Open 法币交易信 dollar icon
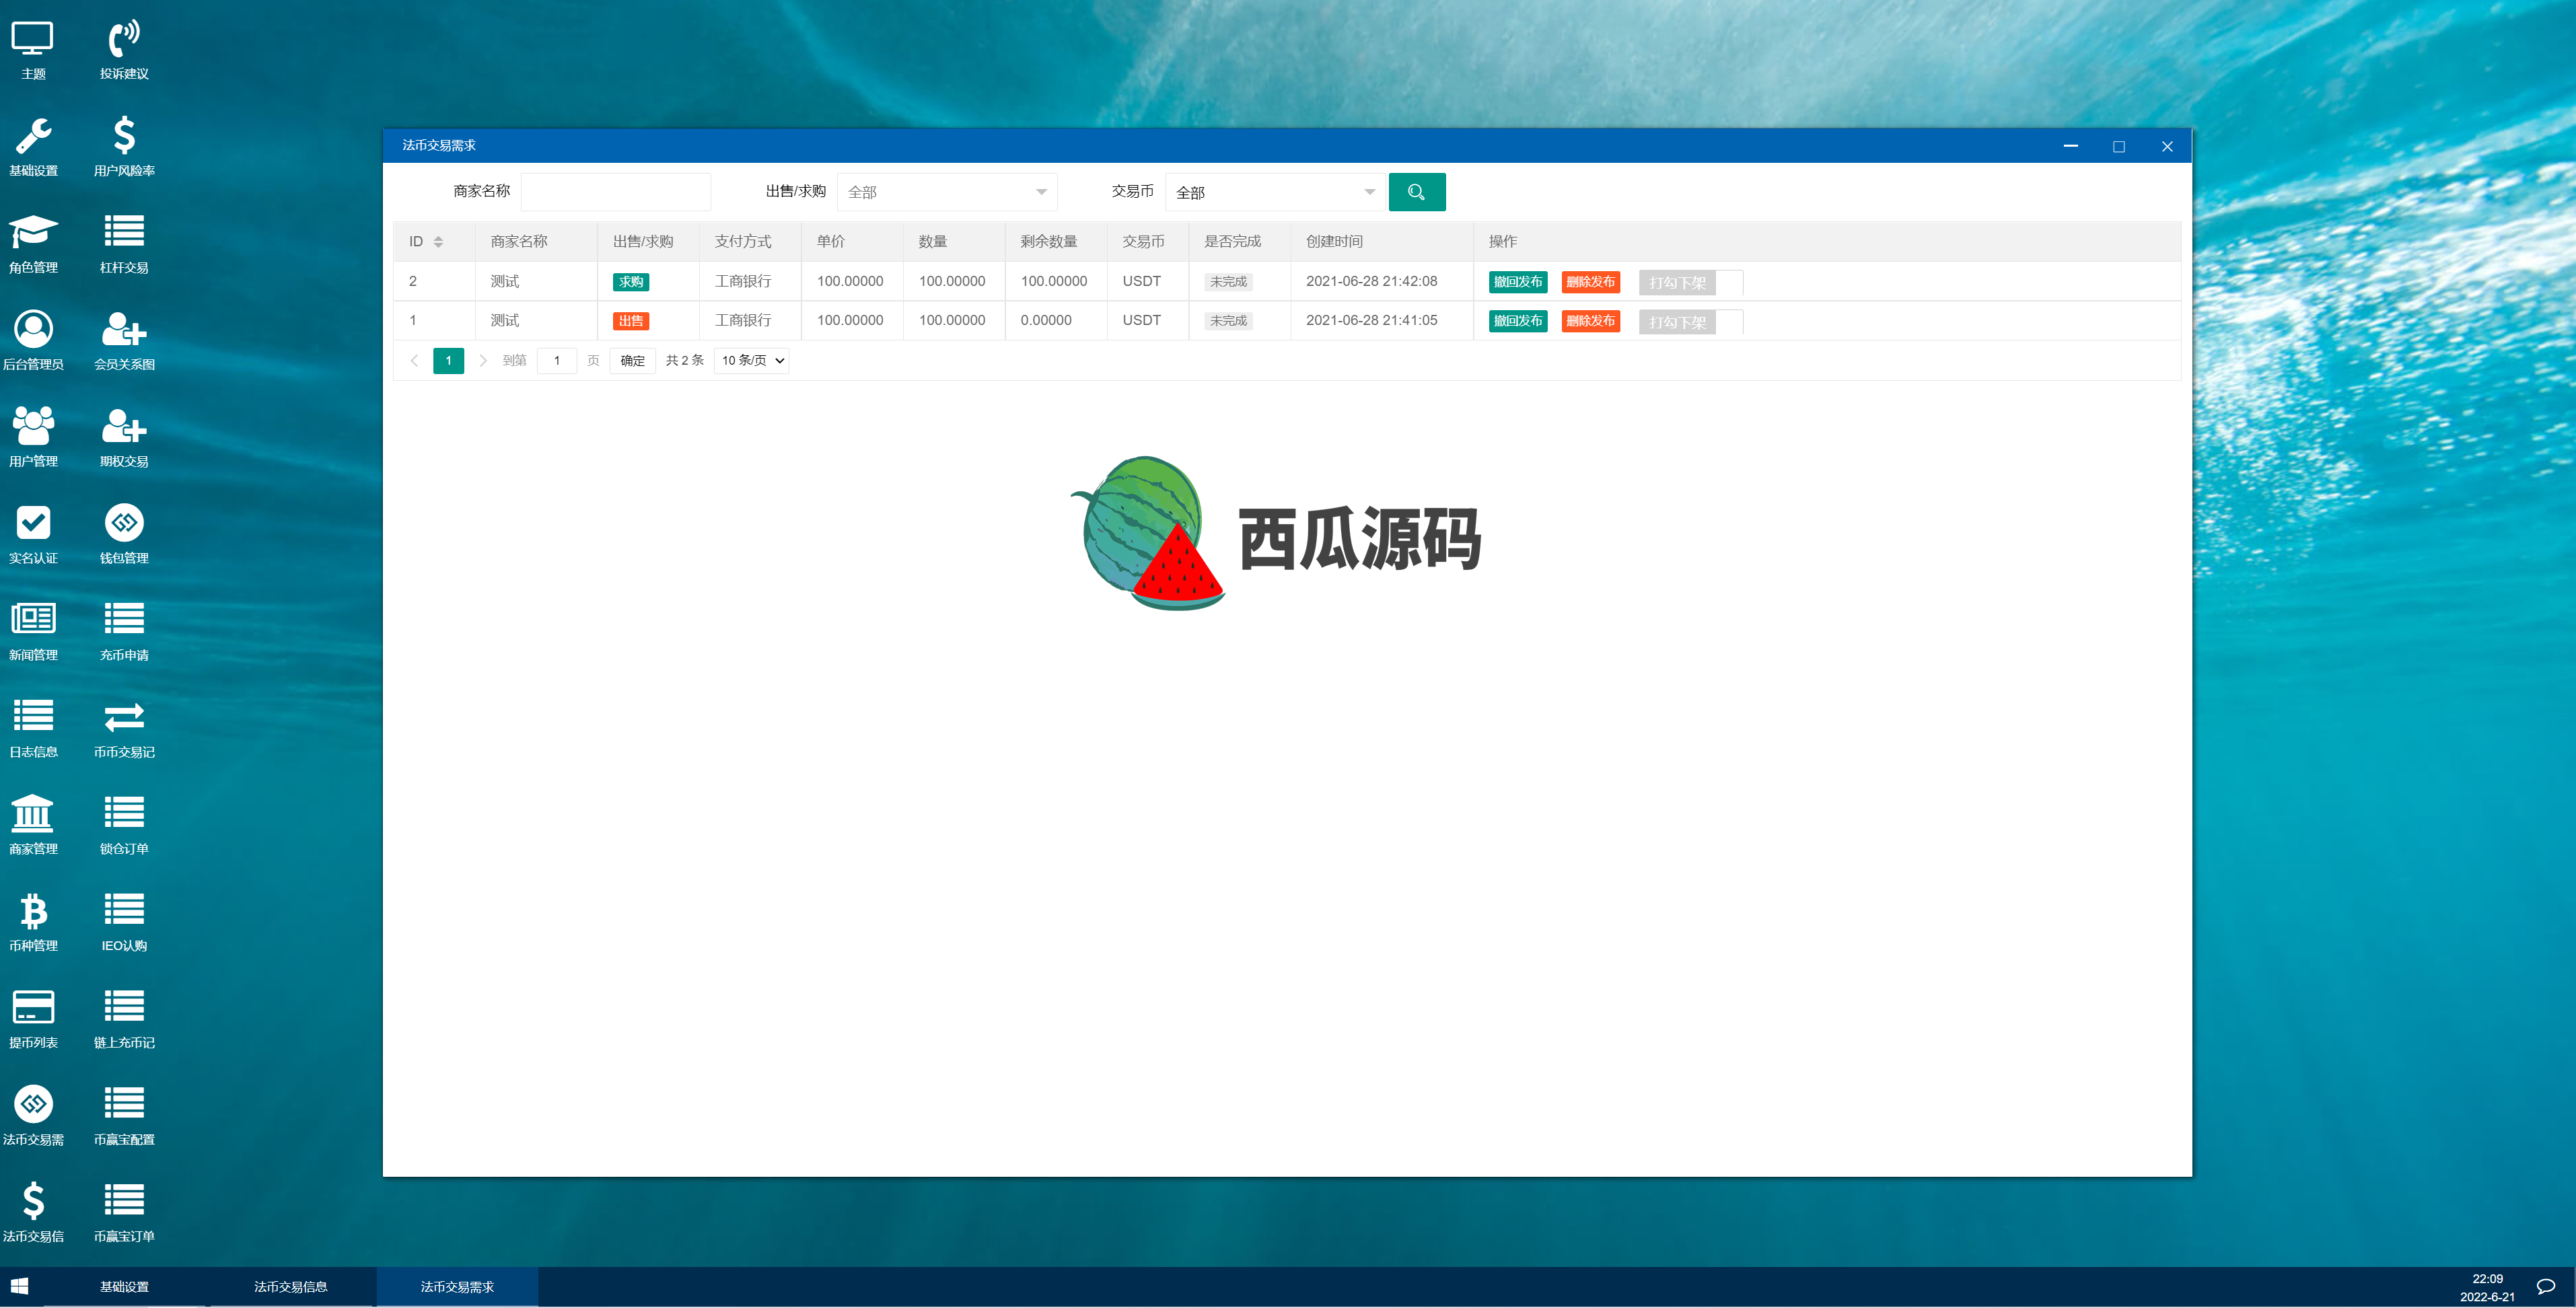The height and width of the screenshot is (1308, 2576). pyautogui.click(x=33, y=1214)
